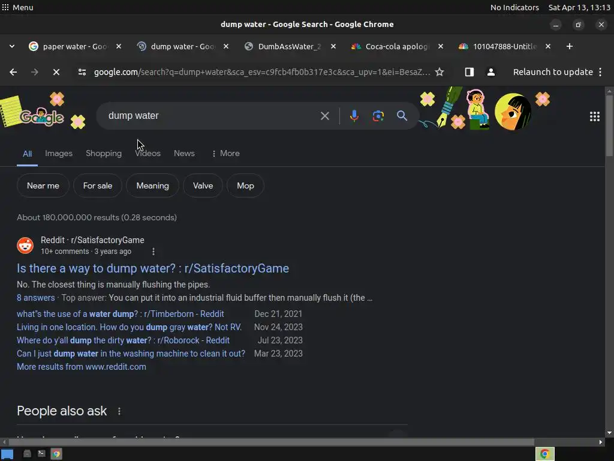Open Chrome's three-dot menu
This screenshot has height=461, width=614.
point(600,72)
